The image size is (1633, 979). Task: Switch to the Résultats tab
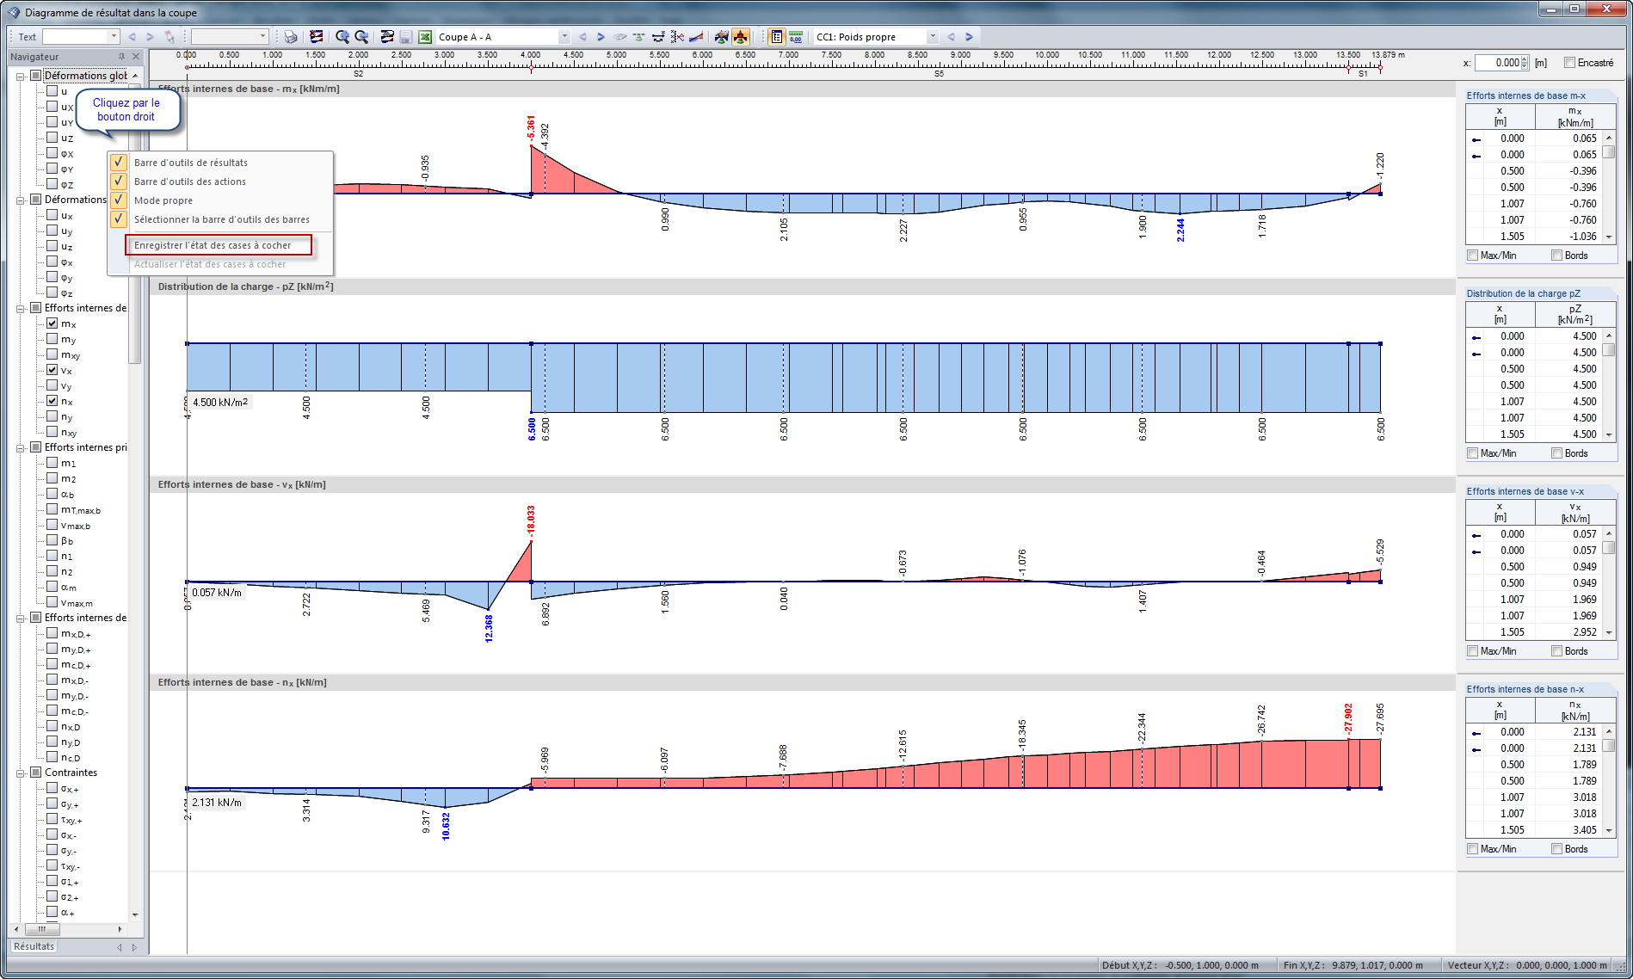coord(34,946)
